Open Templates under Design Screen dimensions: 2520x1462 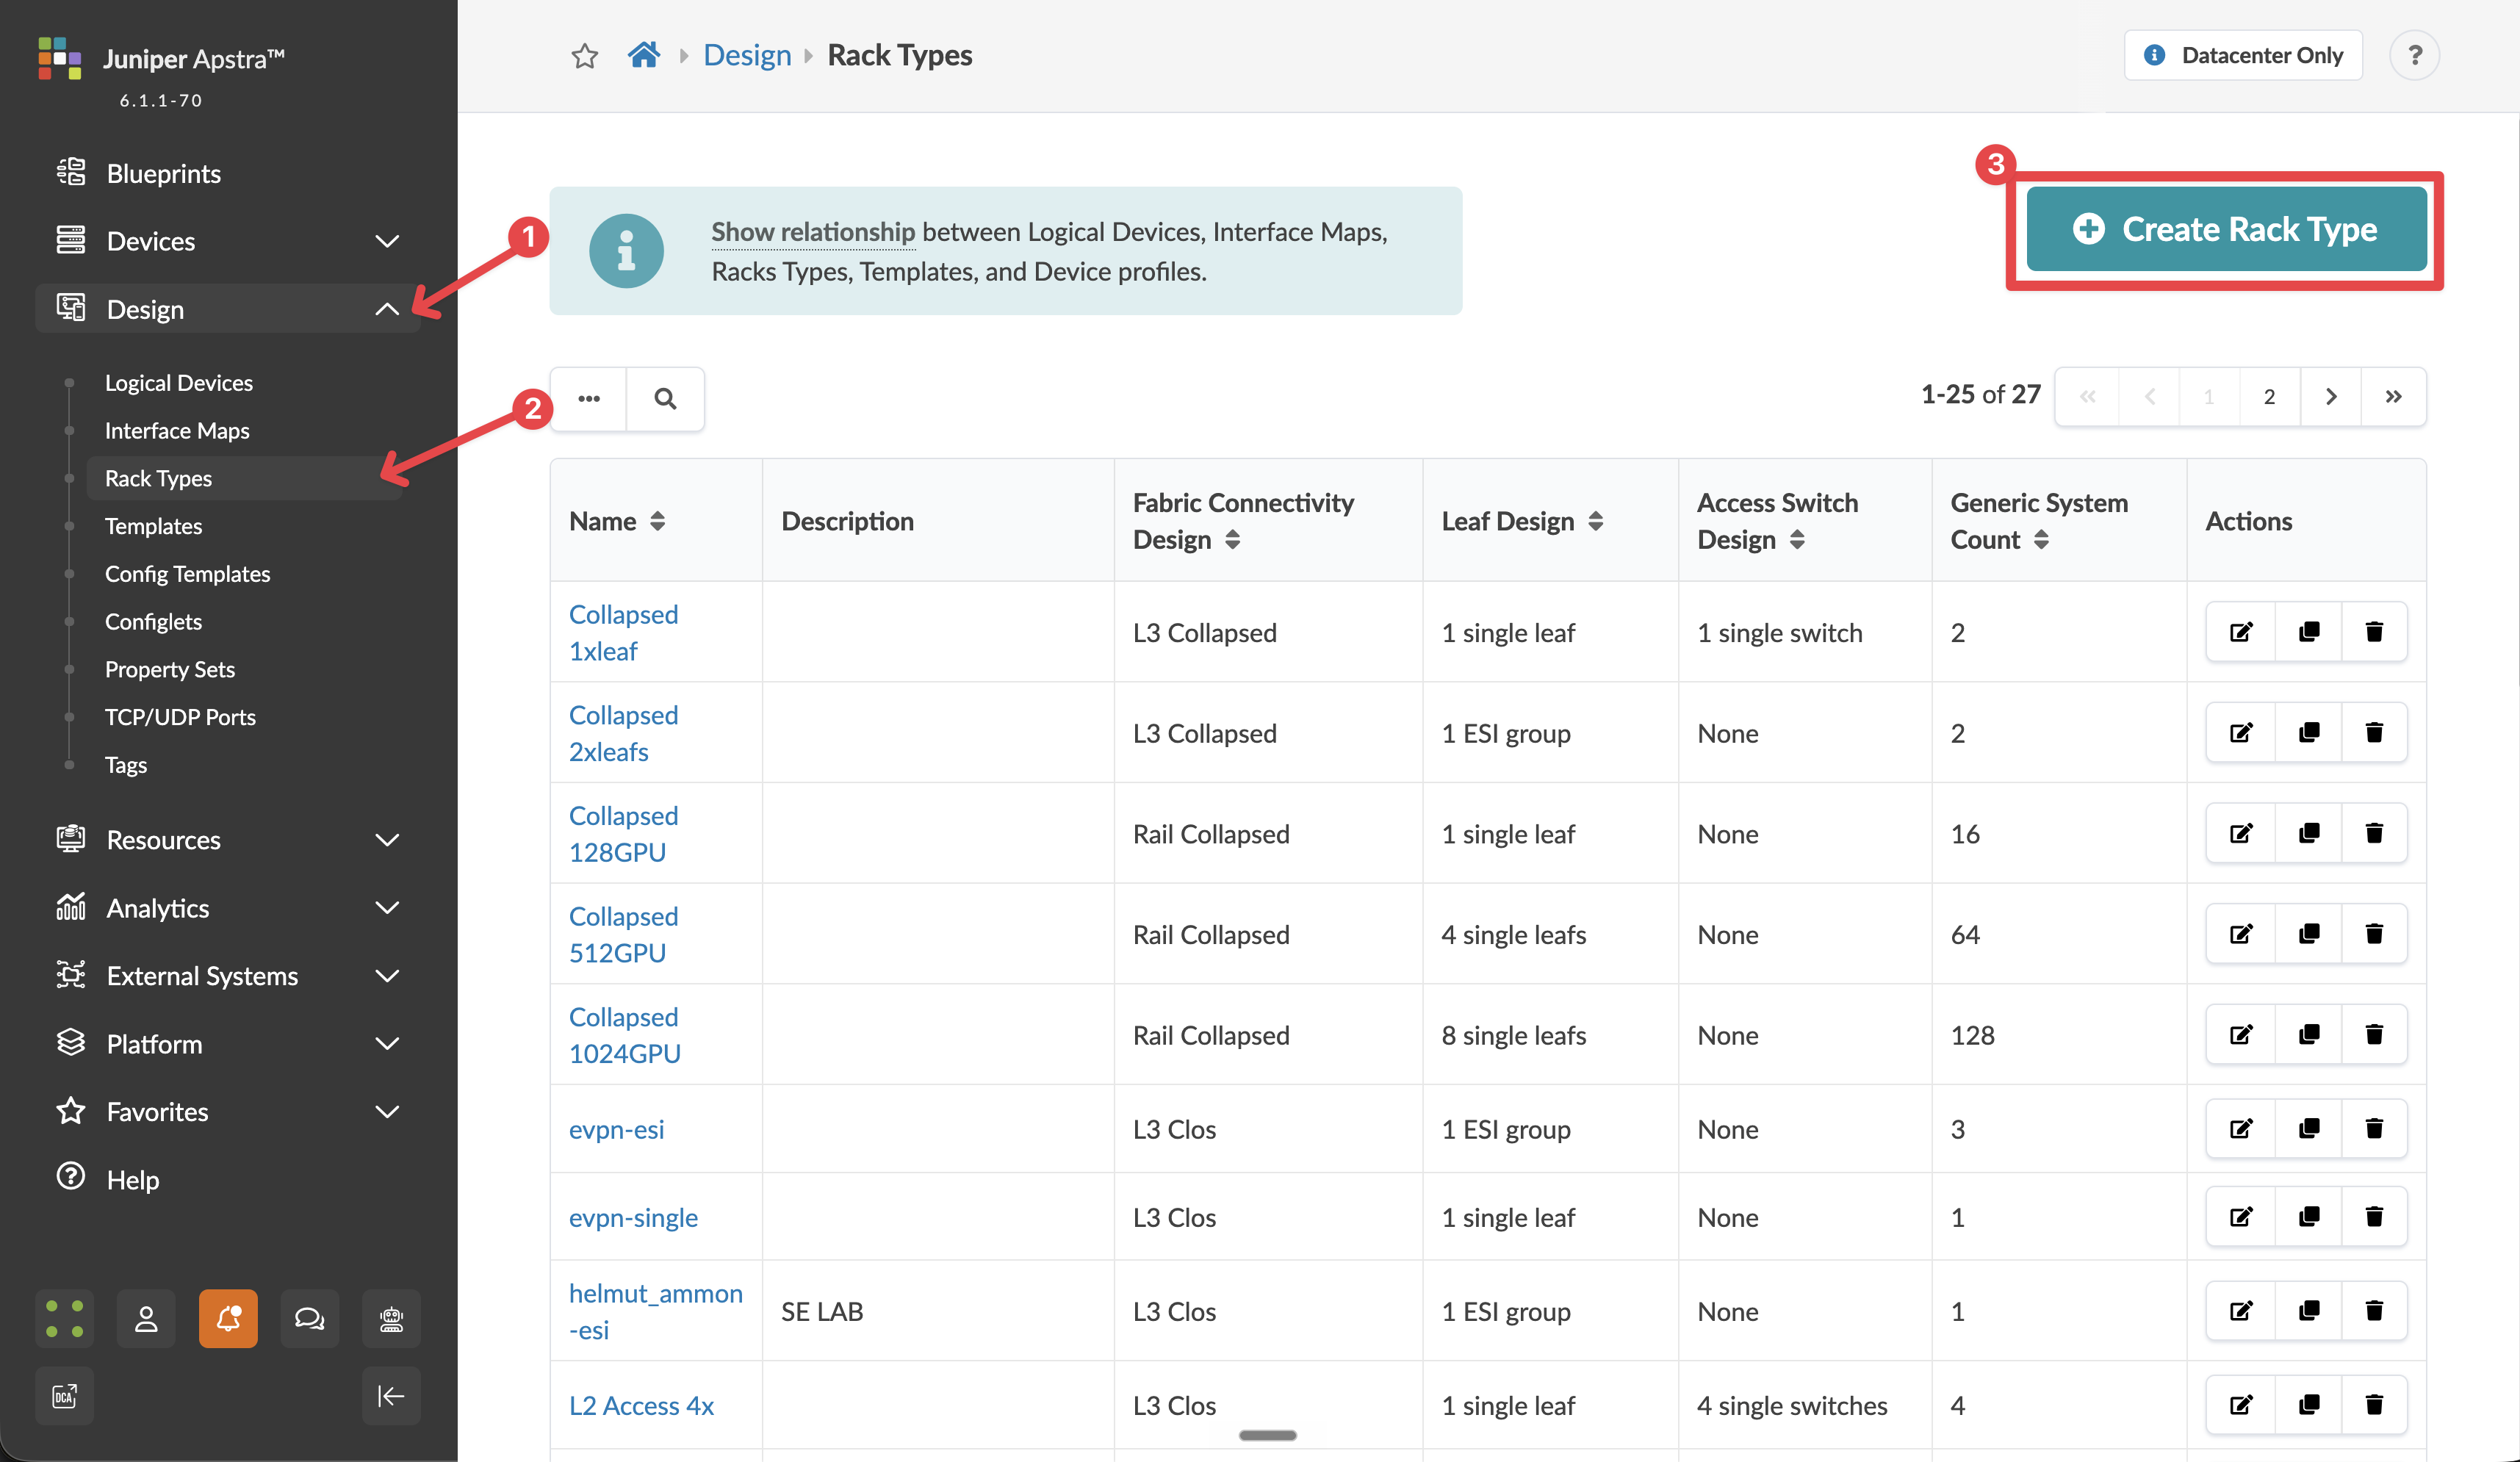153,525
